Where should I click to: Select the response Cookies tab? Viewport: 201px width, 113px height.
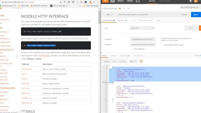[113, 56]
